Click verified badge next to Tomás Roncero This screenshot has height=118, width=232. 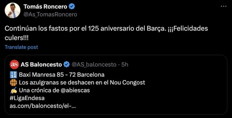click(72, 7)
